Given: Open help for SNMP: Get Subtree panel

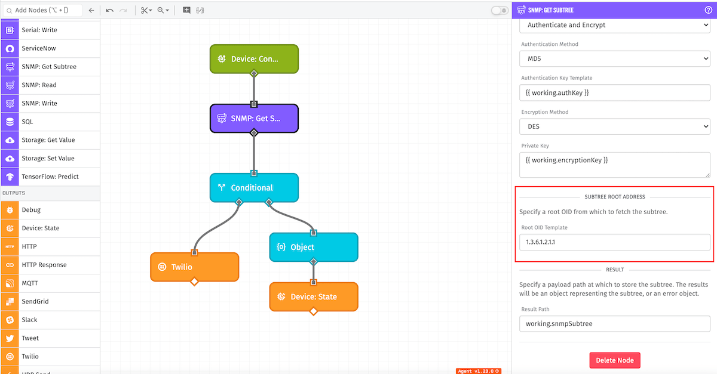Looking at the screenshot, I should 709,10.
